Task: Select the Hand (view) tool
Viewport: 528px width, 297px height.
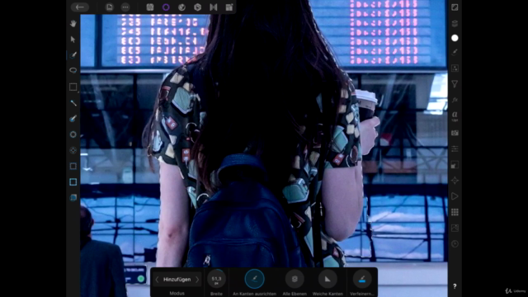Action: [73, 23]
